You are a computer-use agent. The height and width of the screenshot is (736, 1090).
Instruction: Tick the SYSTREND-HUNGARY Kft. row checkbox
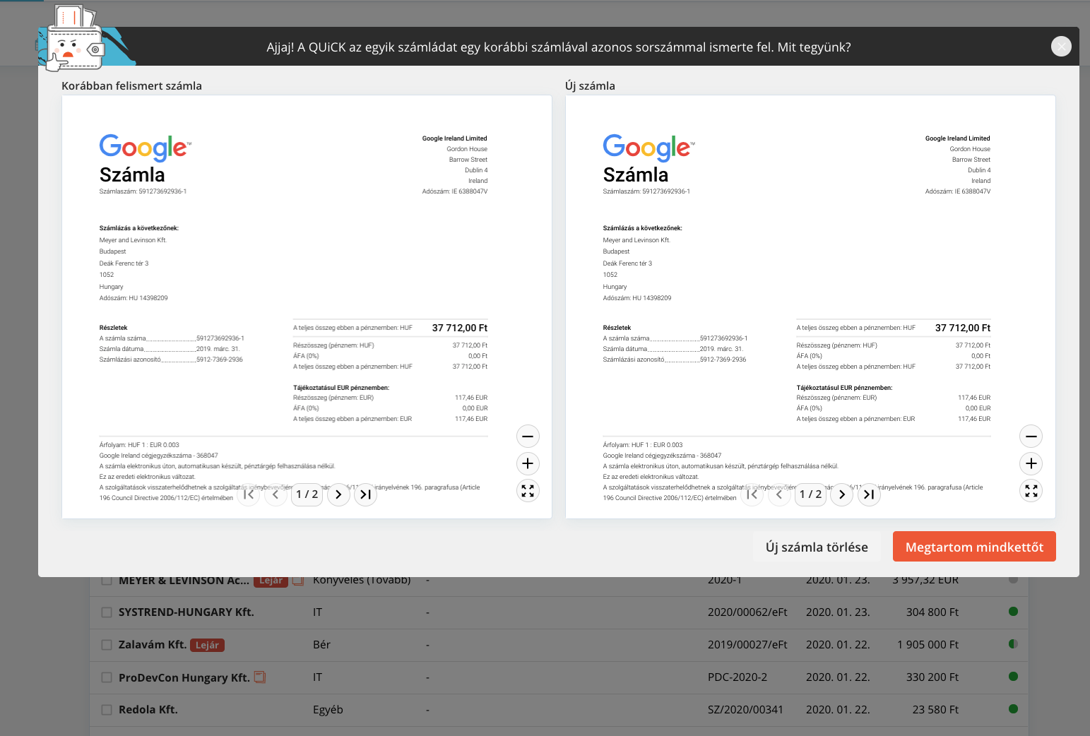[107, 612]
